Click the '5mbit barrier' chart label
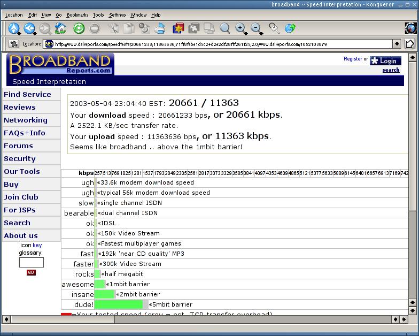This screenshot has width=419, height=336. (171, 304)
